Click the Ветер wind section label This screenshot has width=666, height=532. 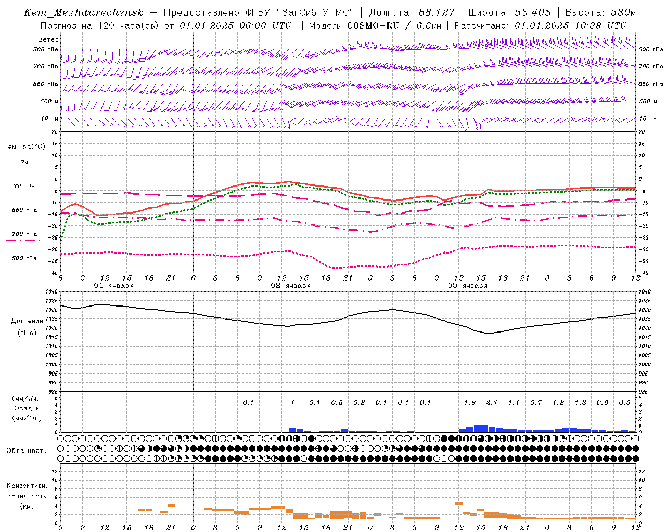click(48, 39)
